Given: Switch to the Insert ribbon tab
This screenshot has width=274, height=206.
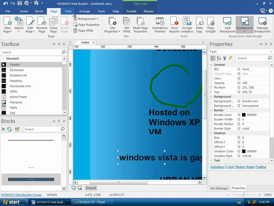Looking at the screenshot, I should coord(39,11).
